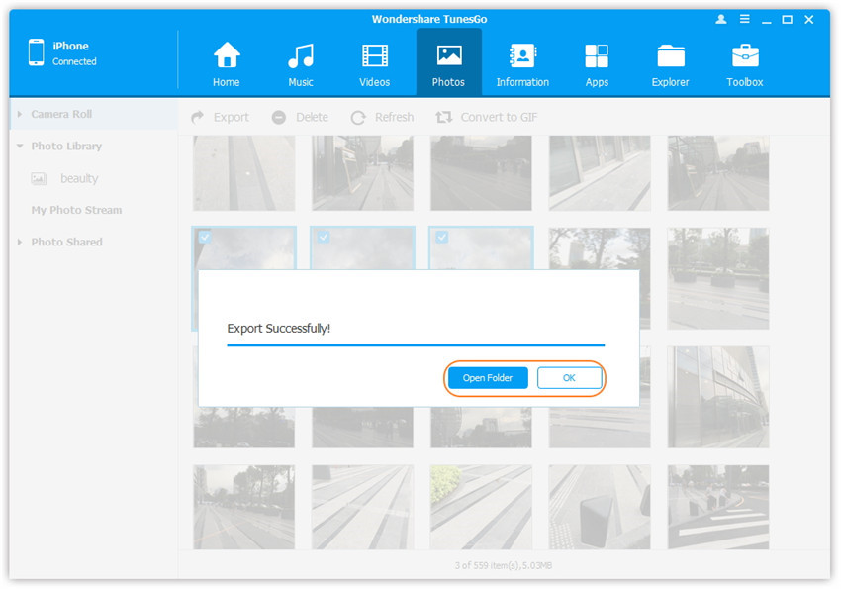This screenshot has width=841, height=589.
Task: Expand the Camera Roll tree arrow
Action: click(x=20, y=115)
